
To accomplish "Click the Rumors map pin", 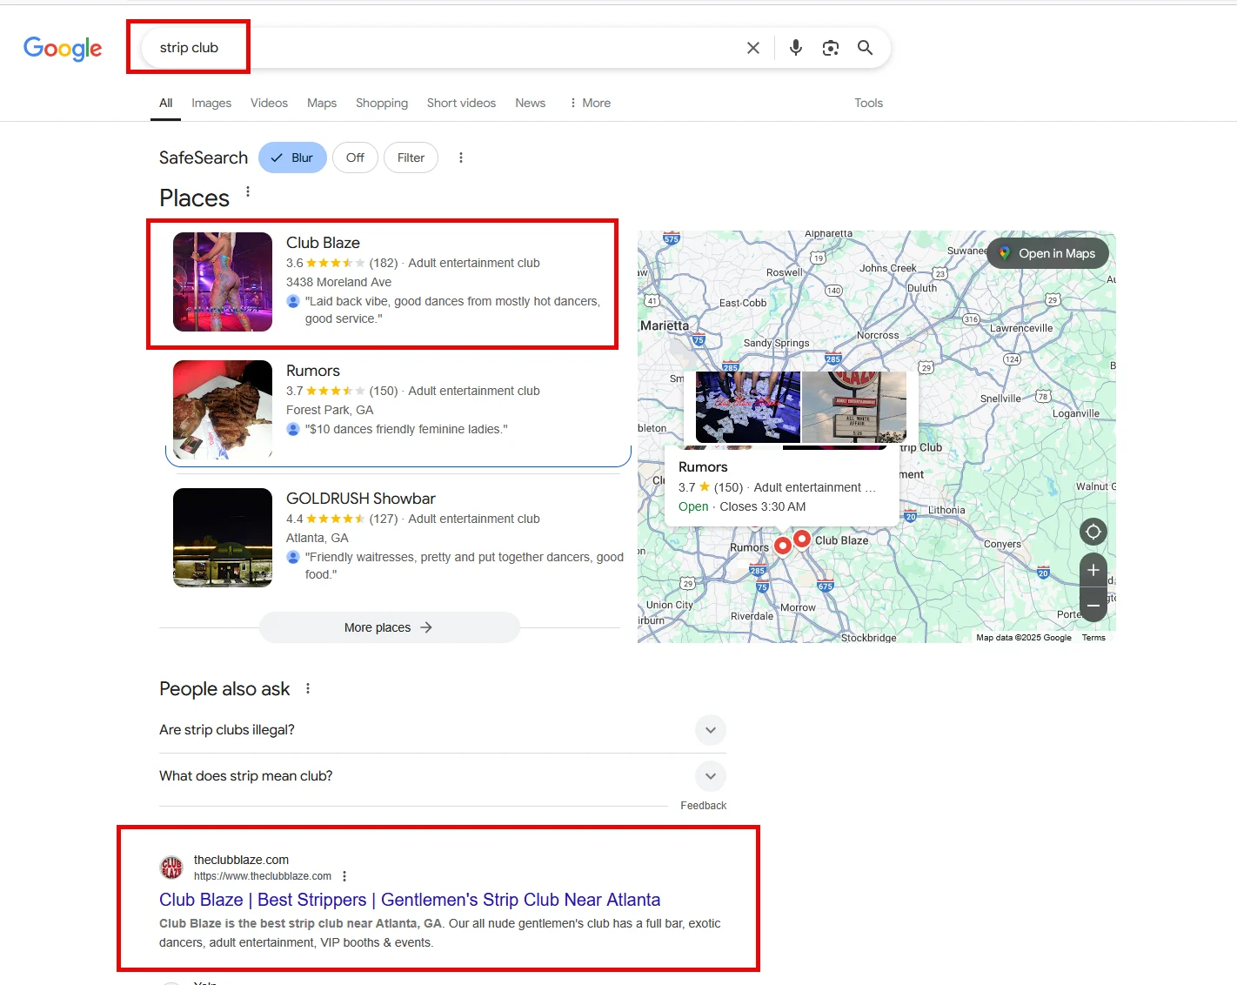I will click(783, 545).
